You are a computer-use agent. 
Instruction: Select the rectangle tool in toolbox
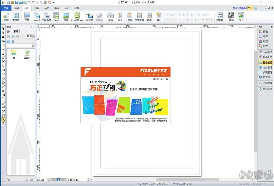pyautogui.click(x=3, y=70)
